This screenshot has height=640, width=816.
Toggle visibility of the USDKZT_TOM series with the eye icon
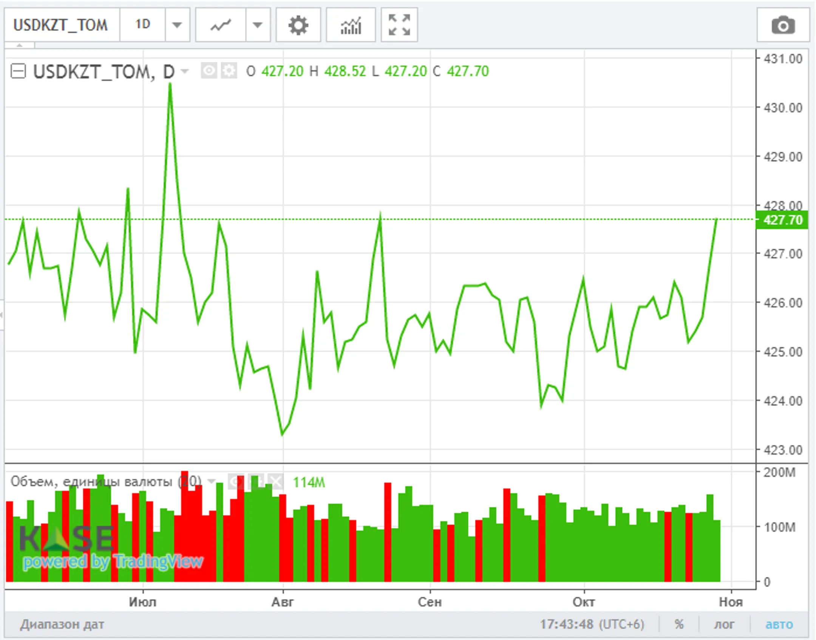[209, 71]
